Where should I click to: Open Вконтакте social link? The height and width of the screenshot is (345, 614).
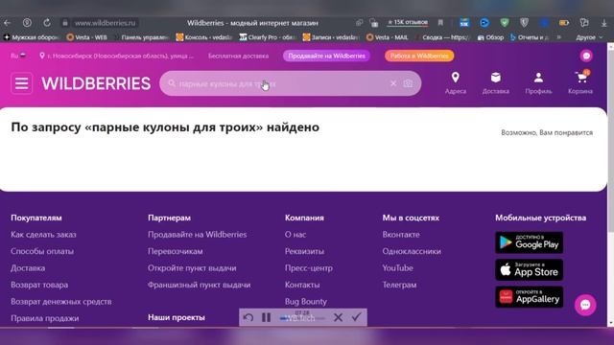[x=401, y=235]
